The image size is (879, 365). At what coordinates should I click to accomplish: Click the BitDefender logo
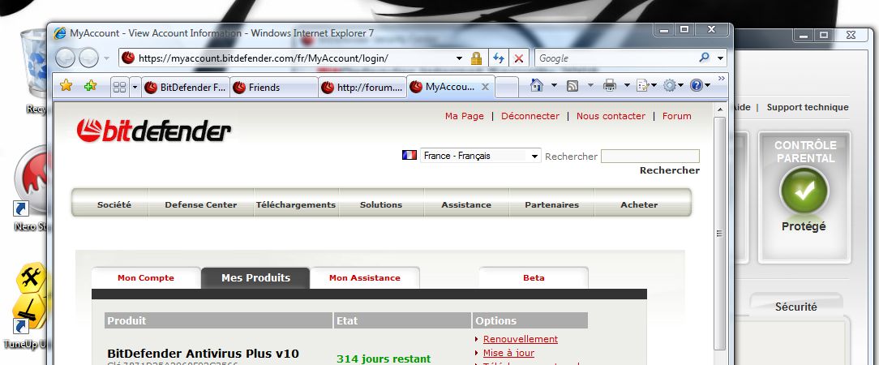(153, 130)
